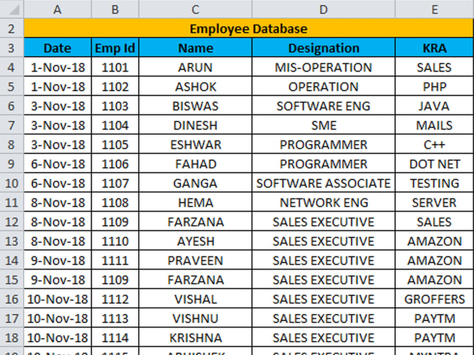This screenshot has height=355, width=474.
Task: Select row 7 header
Action: coord(12,125)
